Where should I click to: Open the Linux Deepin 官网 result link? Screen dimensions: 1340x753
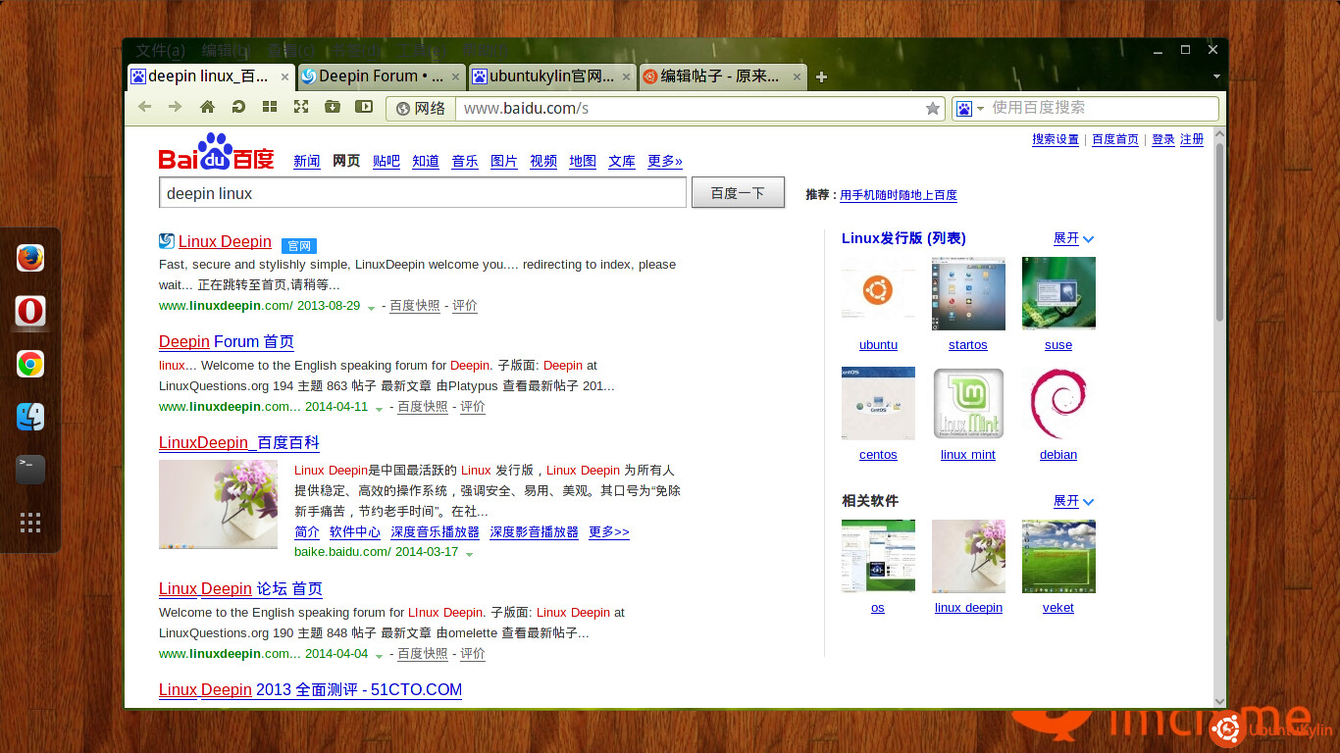(x=225, y=242)
